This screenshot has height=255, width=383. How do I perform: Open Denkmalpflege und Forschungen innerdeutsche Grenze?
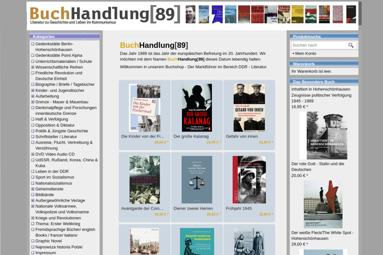pos(66,110)
